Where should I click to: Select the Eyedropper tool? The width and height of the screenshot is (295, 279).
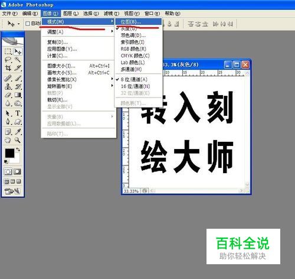pyautogui.click(x=18, y=132)
